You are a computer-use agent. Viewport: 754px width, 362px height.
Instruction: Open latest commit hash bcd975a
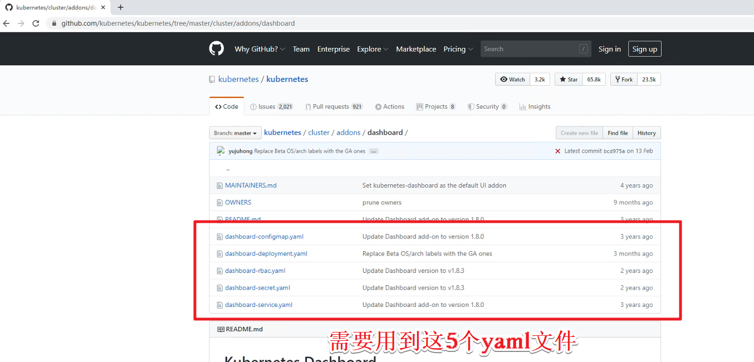click(614, 151)
